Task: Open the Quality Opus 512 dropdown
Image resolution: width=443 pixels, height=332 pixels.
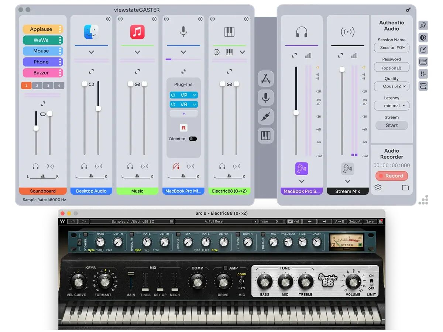Action: pos(391,86)
